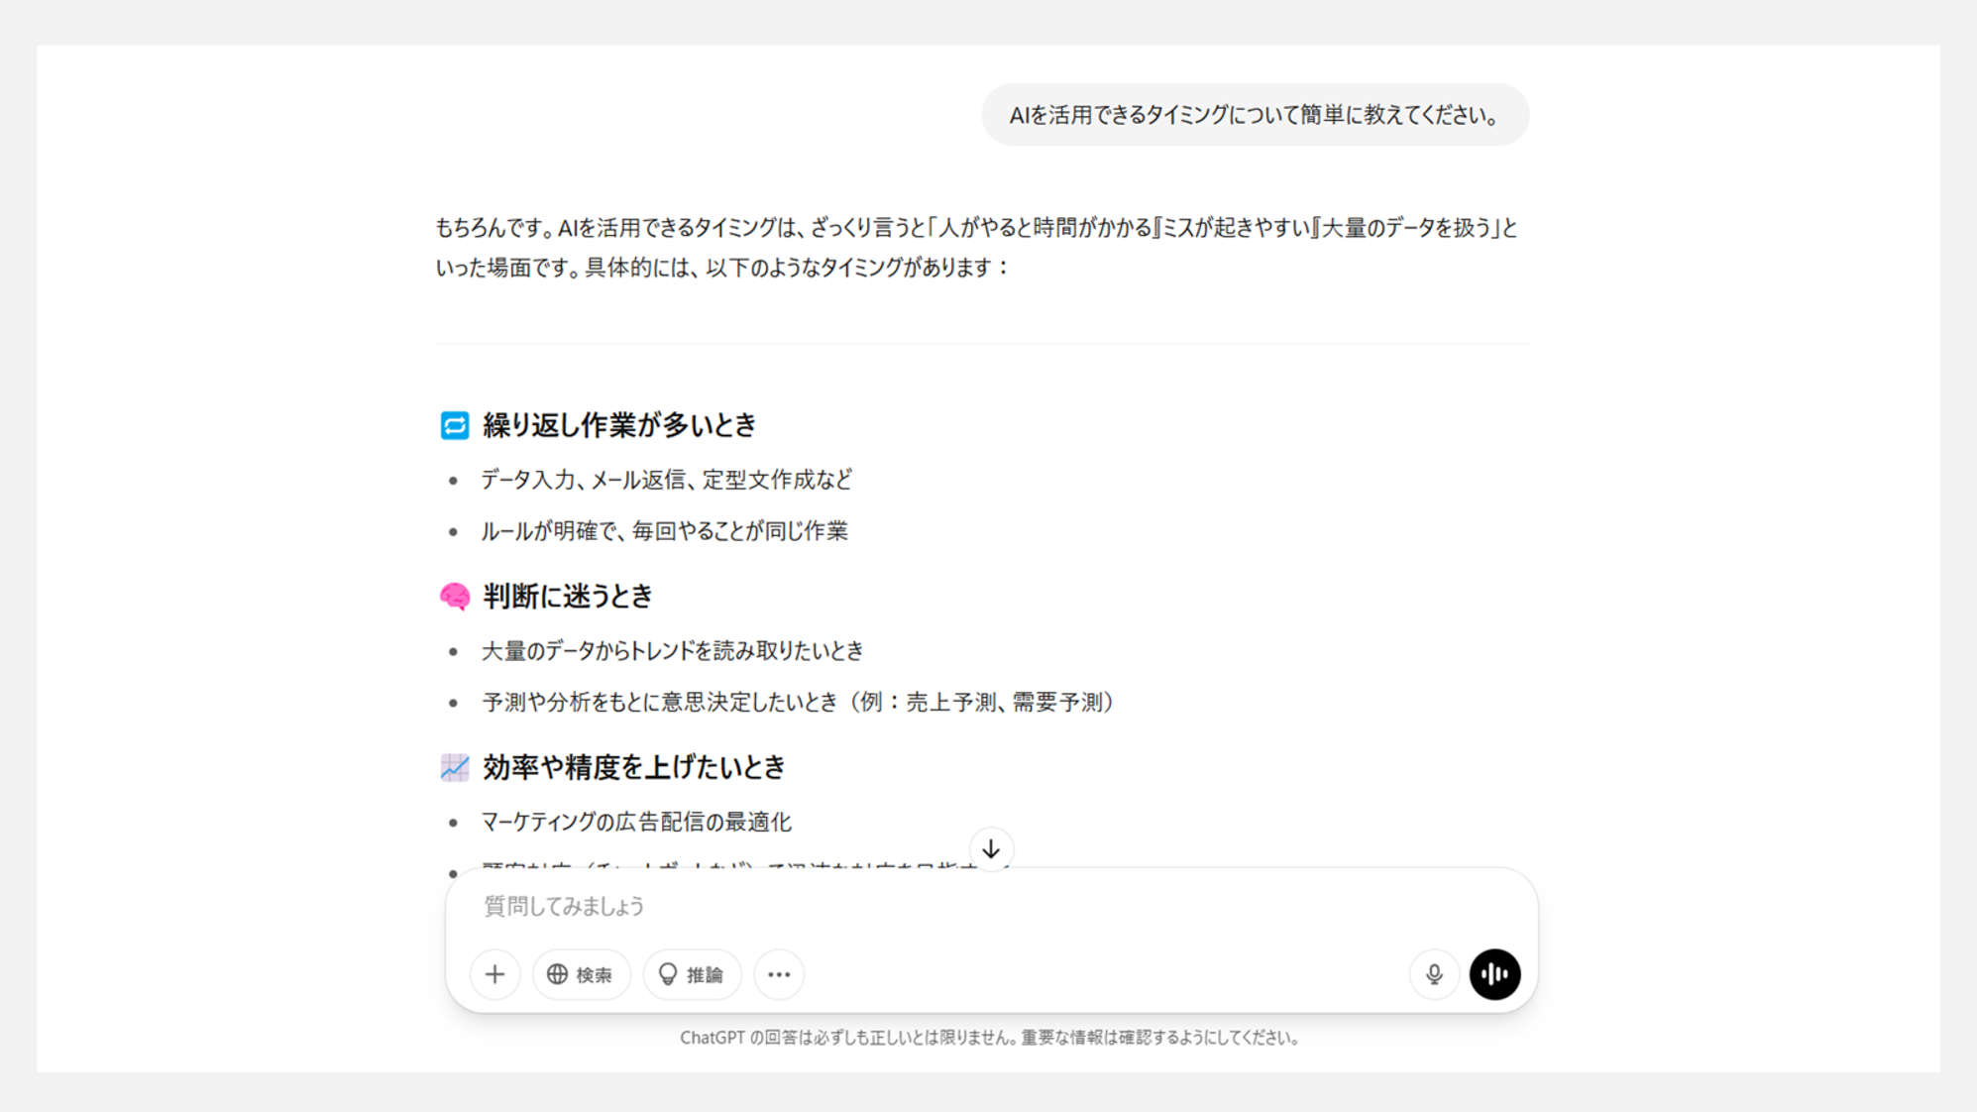Image resolution: width=1977 pixels, height=1112 pixels.
Task: Open the three-dots more tools menu
Action: pyautogui.click(x=779, y=974)
